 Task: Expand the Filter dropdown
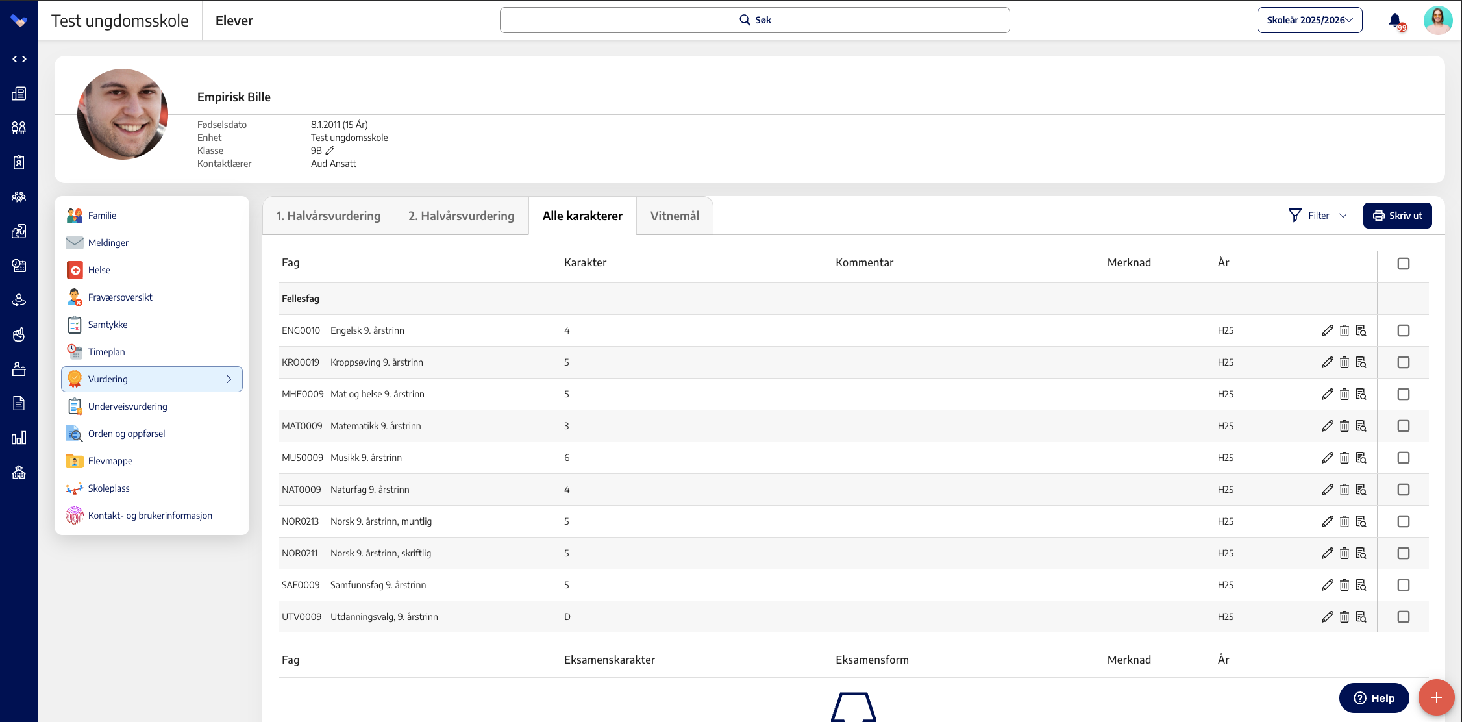point(1318,216)
